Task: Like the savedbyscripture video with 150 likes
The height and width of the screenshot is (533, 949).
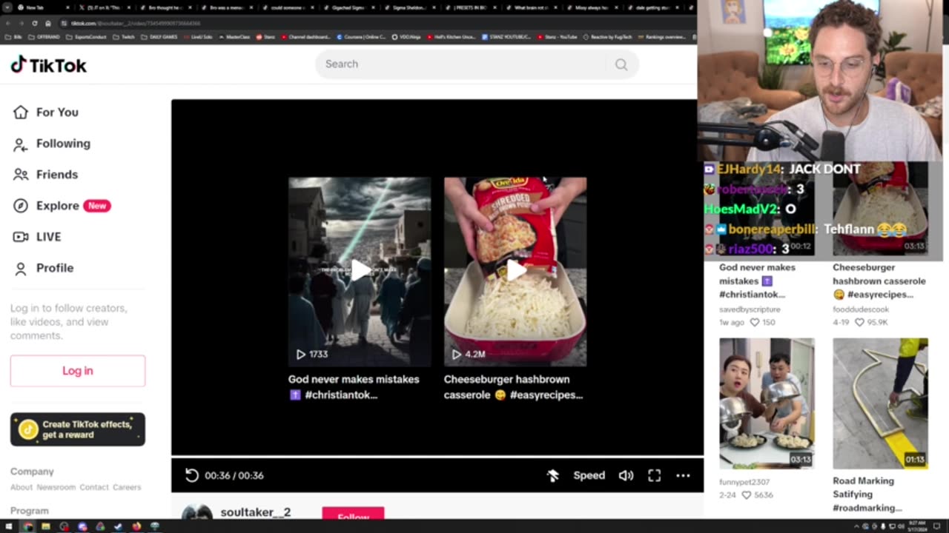Action: tap(755, 323)
